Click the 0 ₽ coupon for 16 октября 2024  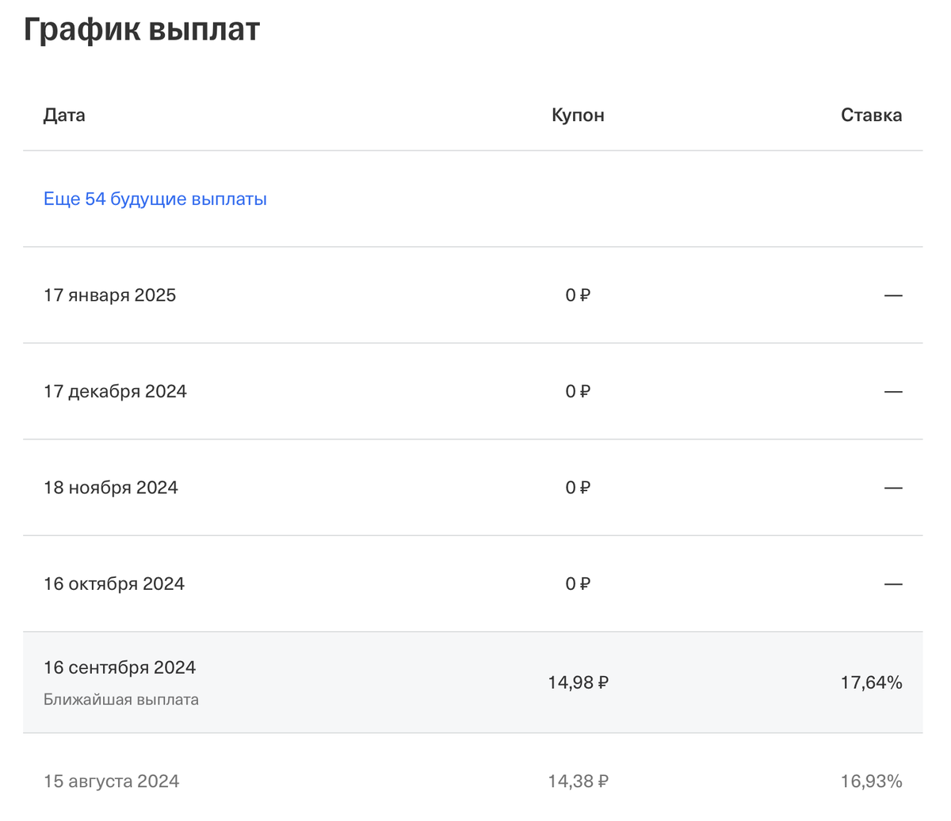(x=579, y=583)
